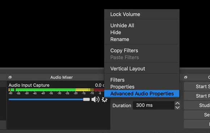Select Lock Volume from the context menu

[x=142, y=14]
